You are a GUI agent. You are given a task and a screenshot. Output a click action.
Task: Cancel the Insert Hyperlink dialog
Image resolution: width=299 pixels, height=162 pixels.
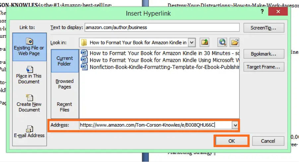tap(268, 141)
